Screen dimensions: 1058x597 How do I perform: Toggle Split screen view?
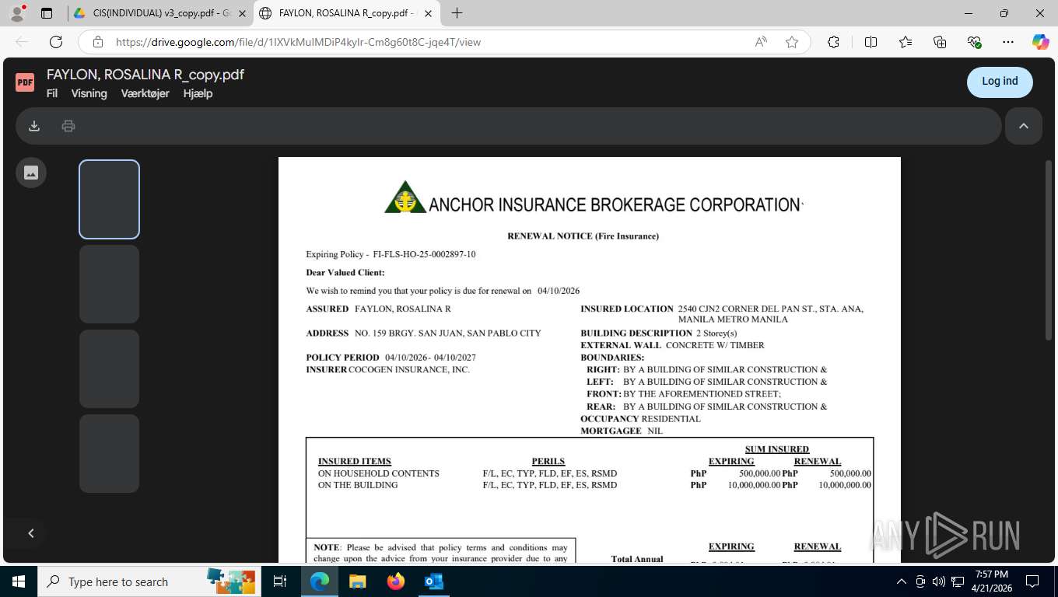(871, 42)
